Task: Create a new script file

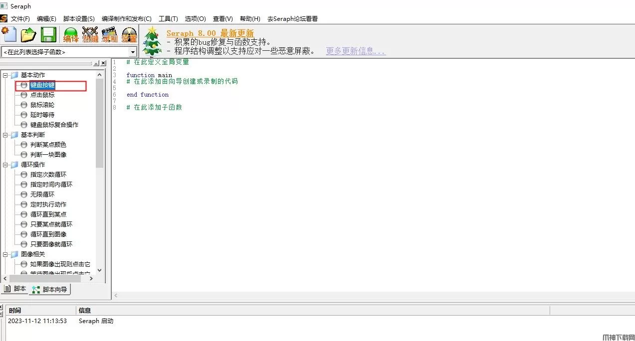Action: [9, 35]
